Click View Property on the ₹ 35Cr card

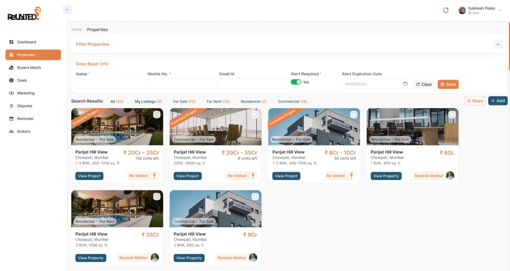coord(90,258)
